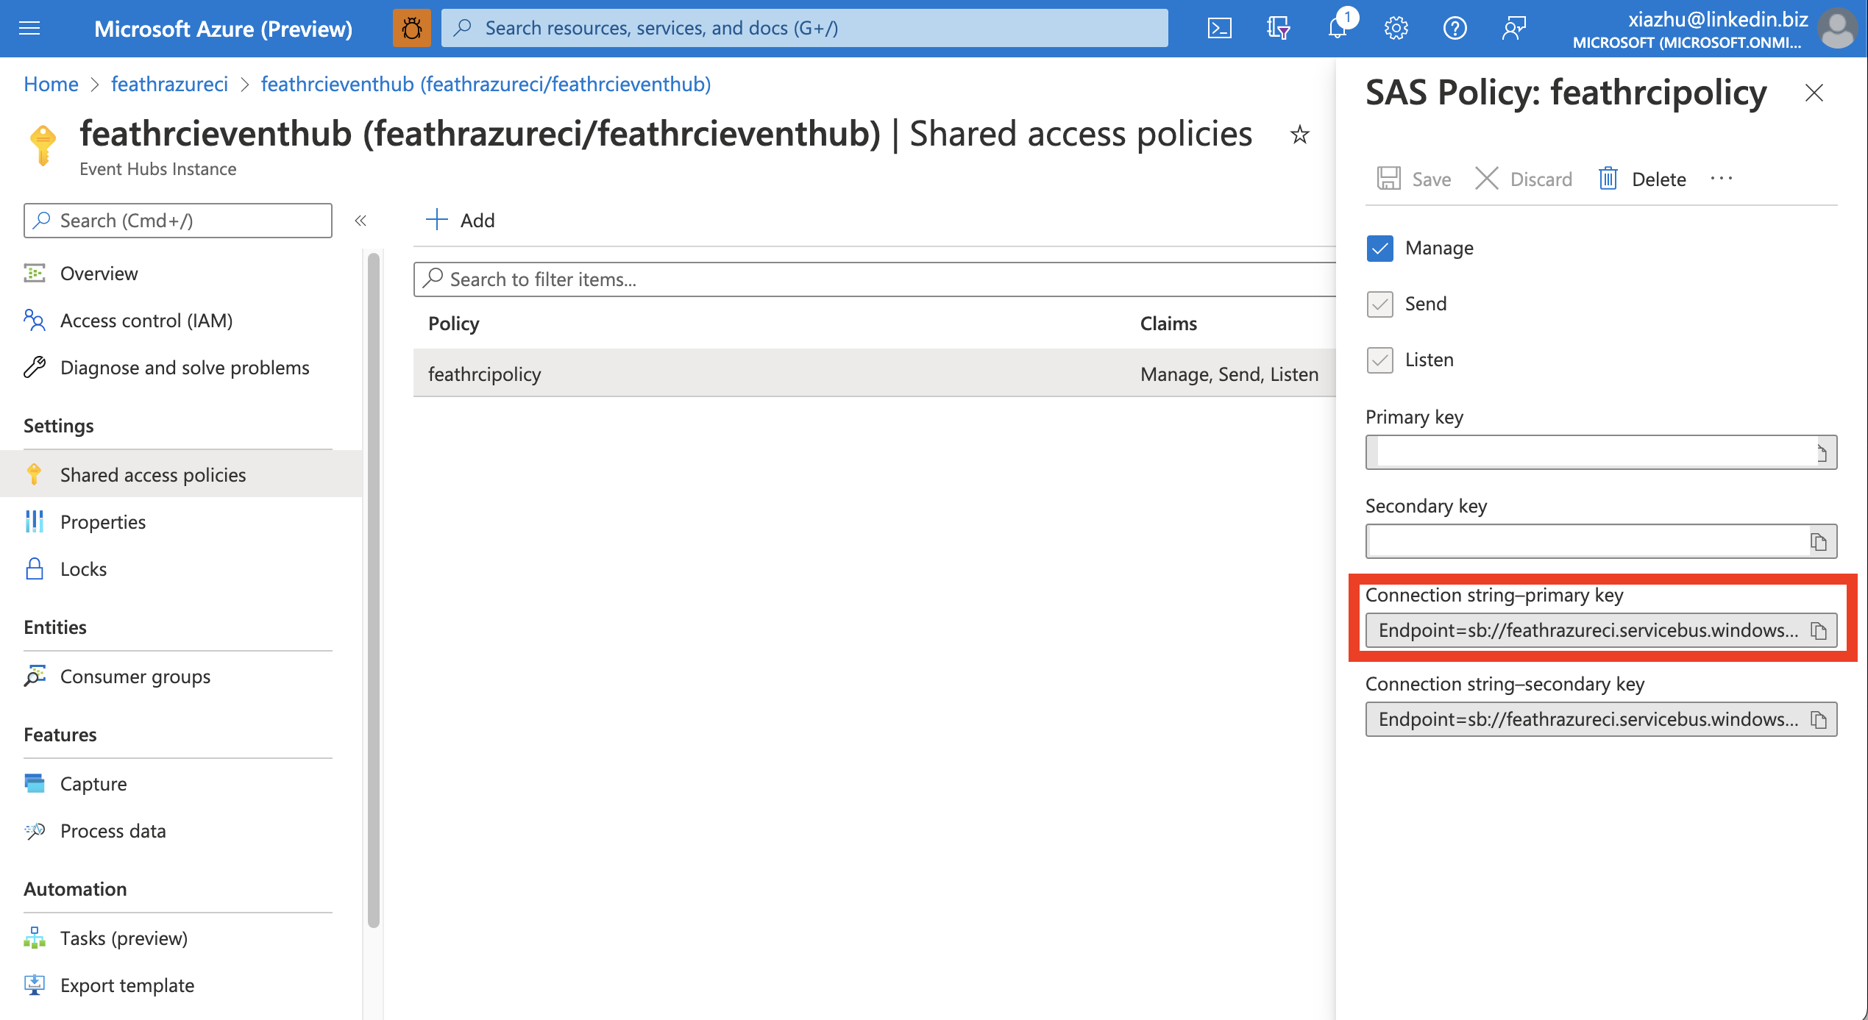Open the feedback icon

(1513, 28)
